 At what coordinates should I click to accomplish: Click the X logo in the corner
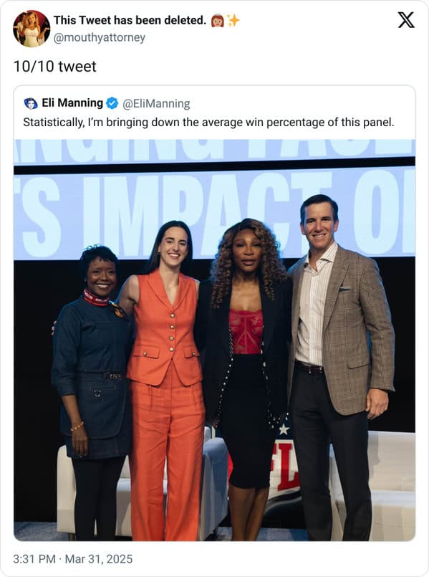(406, 20)
